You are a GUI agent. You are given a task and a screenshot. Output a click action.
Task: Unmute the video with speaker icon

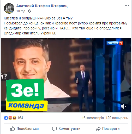(124, 106)
